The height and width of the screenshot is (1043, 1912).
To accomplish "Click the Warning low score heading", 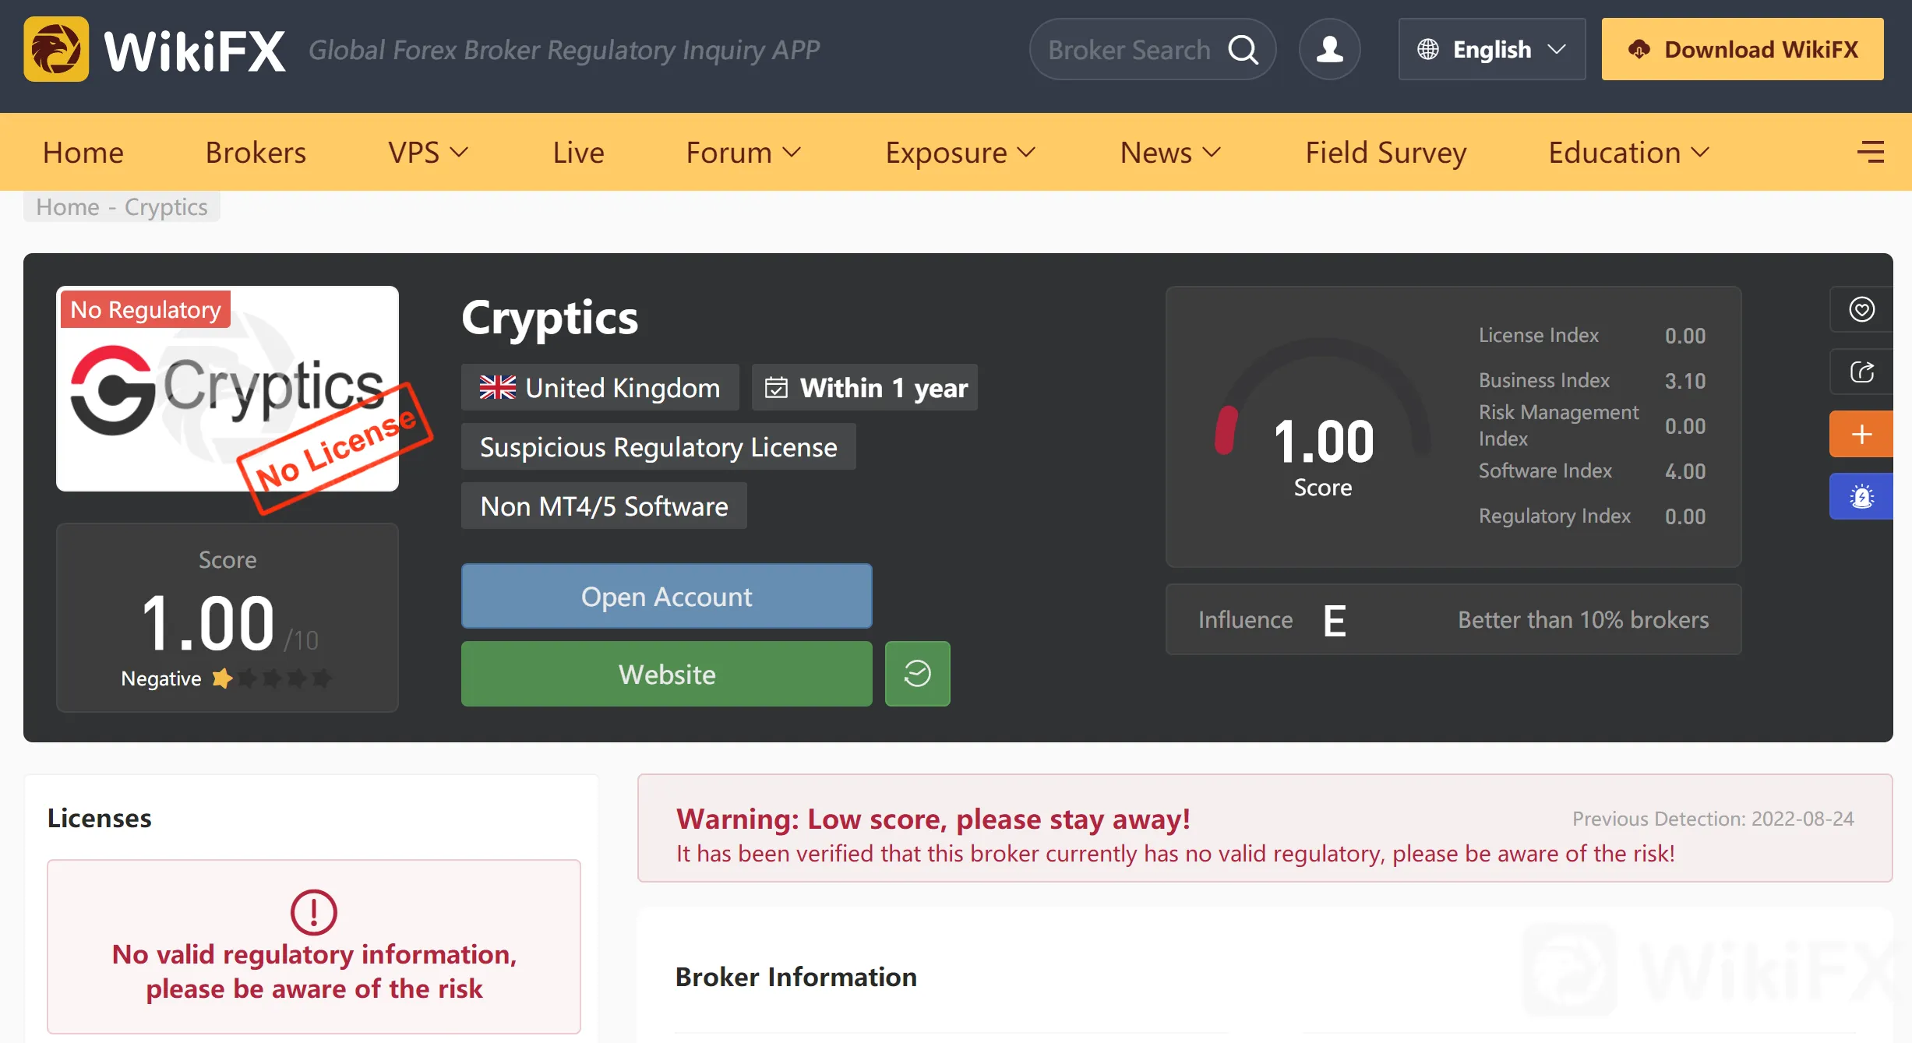I will coord(933,819).
